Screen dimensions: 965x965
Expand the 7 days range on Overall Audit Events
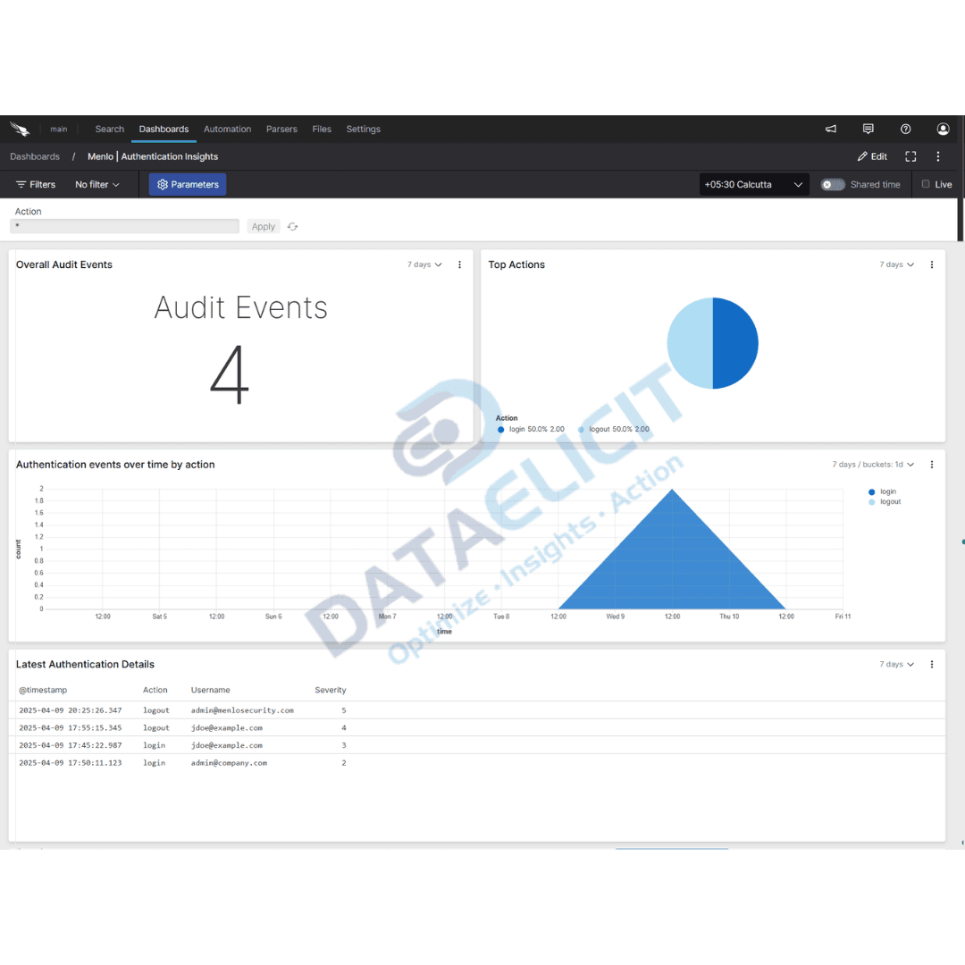pos(424,264)
